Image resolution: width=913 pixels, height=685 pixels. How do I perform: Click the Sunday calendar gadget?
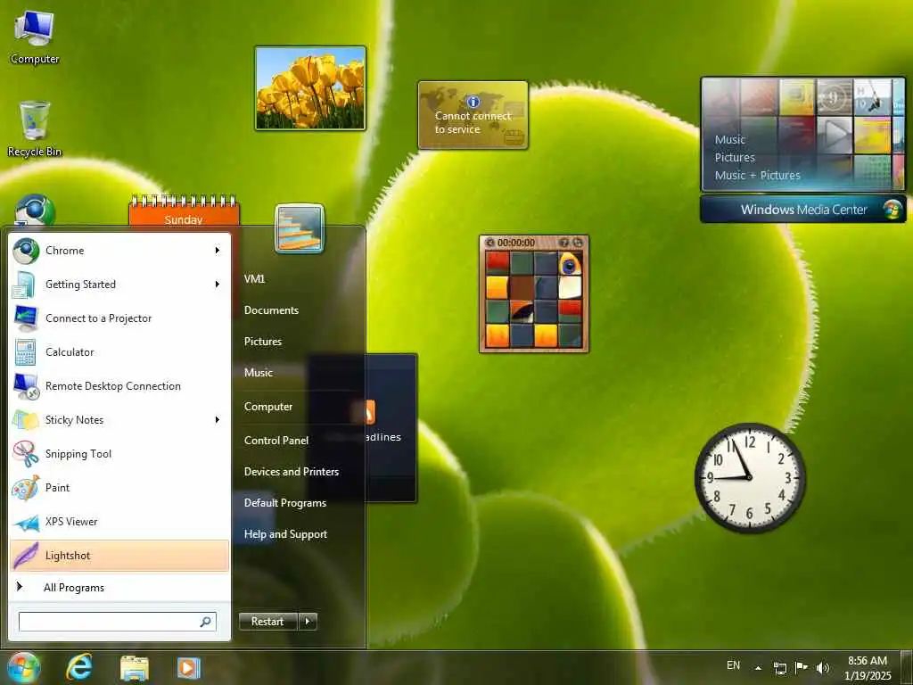click(184, 210)
